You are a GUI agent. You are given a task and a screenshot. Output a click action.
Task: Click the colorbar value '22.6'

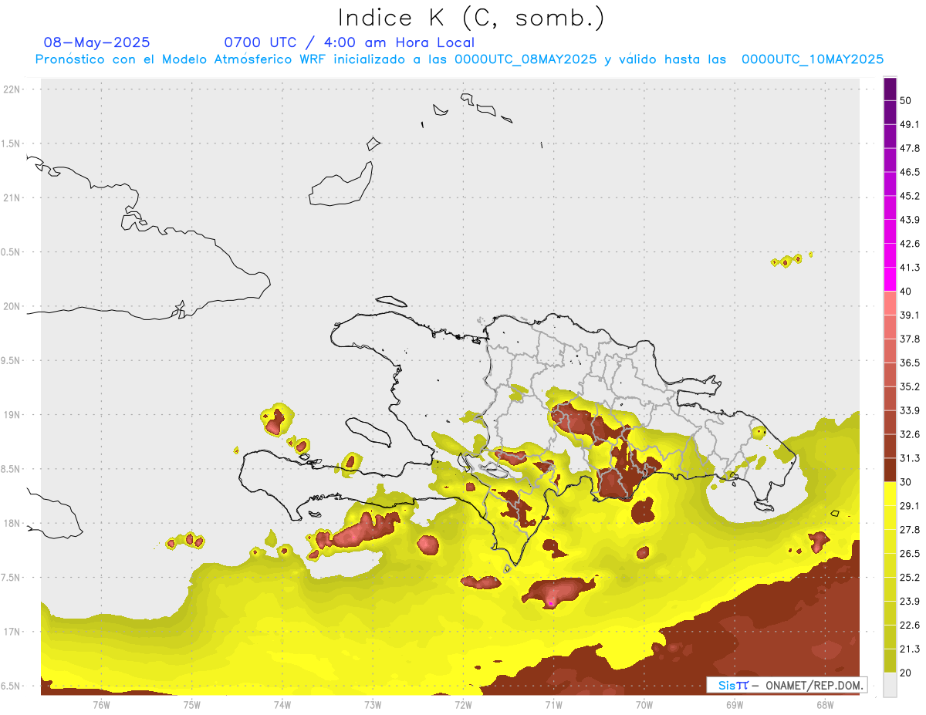coord(910,626)
